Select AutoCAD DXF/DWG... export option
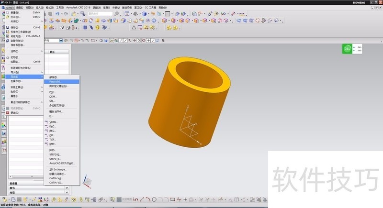The image size is (383, 208). pyautogui.click(x=61, y=163)
